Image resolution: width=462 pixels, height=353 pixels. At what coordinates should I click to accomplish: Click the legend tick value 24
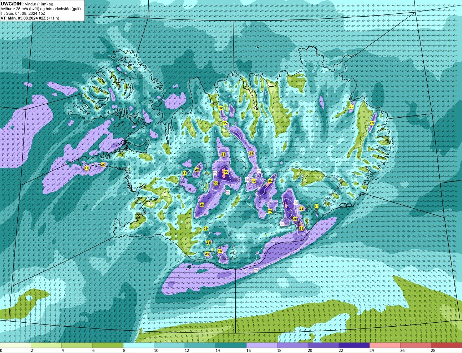pyautogui.click(x=371, y=350)
